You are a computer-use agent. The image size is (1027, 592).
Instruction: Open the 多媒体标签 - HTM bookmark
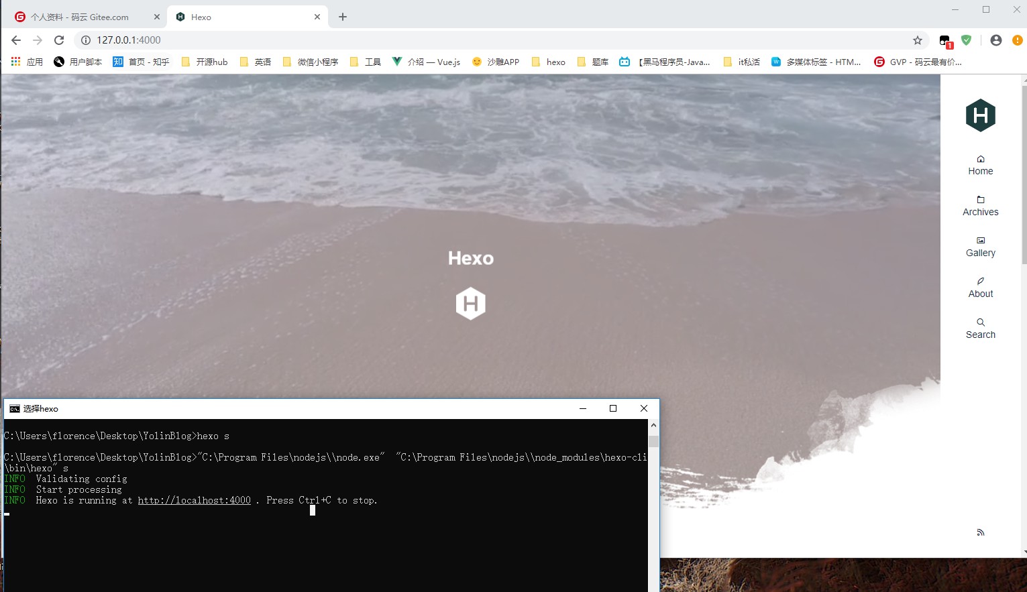[x=816, y=62]
